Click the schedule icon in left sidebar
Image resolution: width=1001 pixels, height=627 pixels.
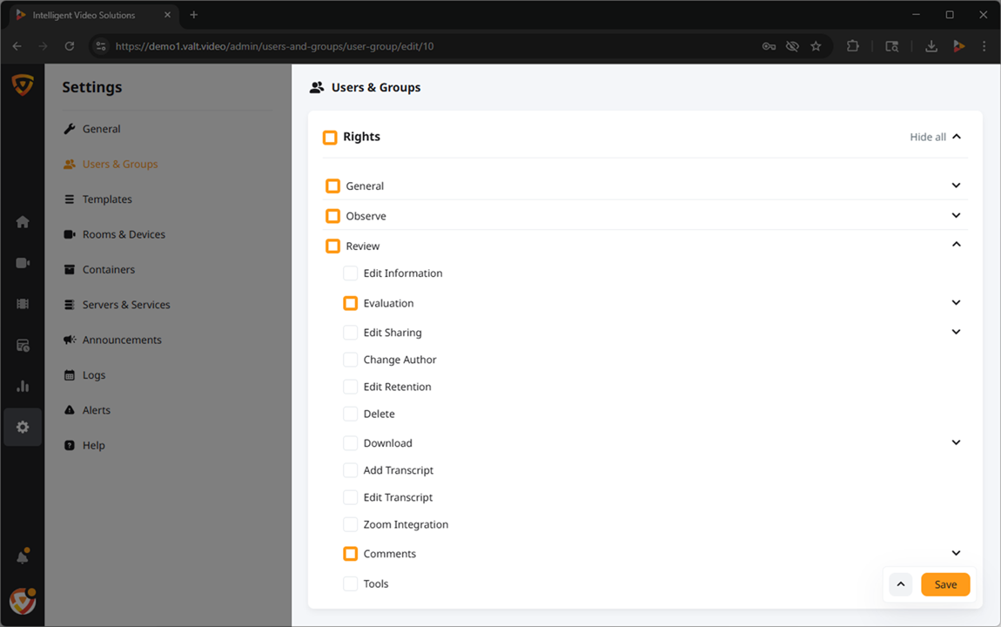point(23,346)
